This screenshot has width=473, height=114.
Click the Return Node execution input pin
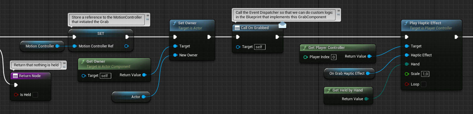tap(16, 85)
